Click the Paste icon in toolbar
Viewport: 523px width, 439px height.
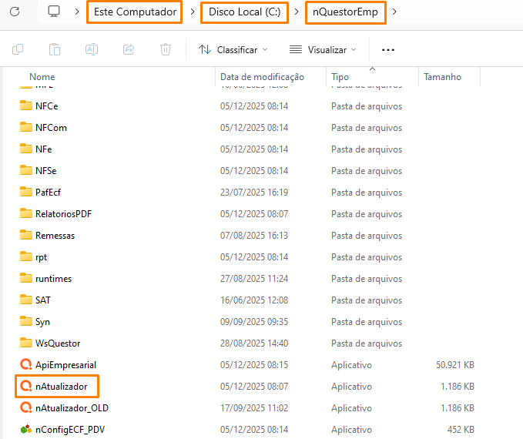(x=55, y=49)
